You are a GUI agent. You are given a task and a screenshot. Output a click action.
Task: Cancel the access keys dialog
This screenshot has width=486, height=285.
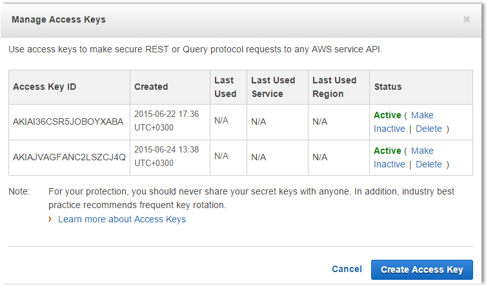(x=347, y=269)
